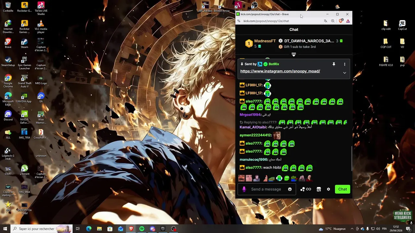Open Task View on the taskbar
Viewport: 415px width, 233px height.
pos(78,229)
